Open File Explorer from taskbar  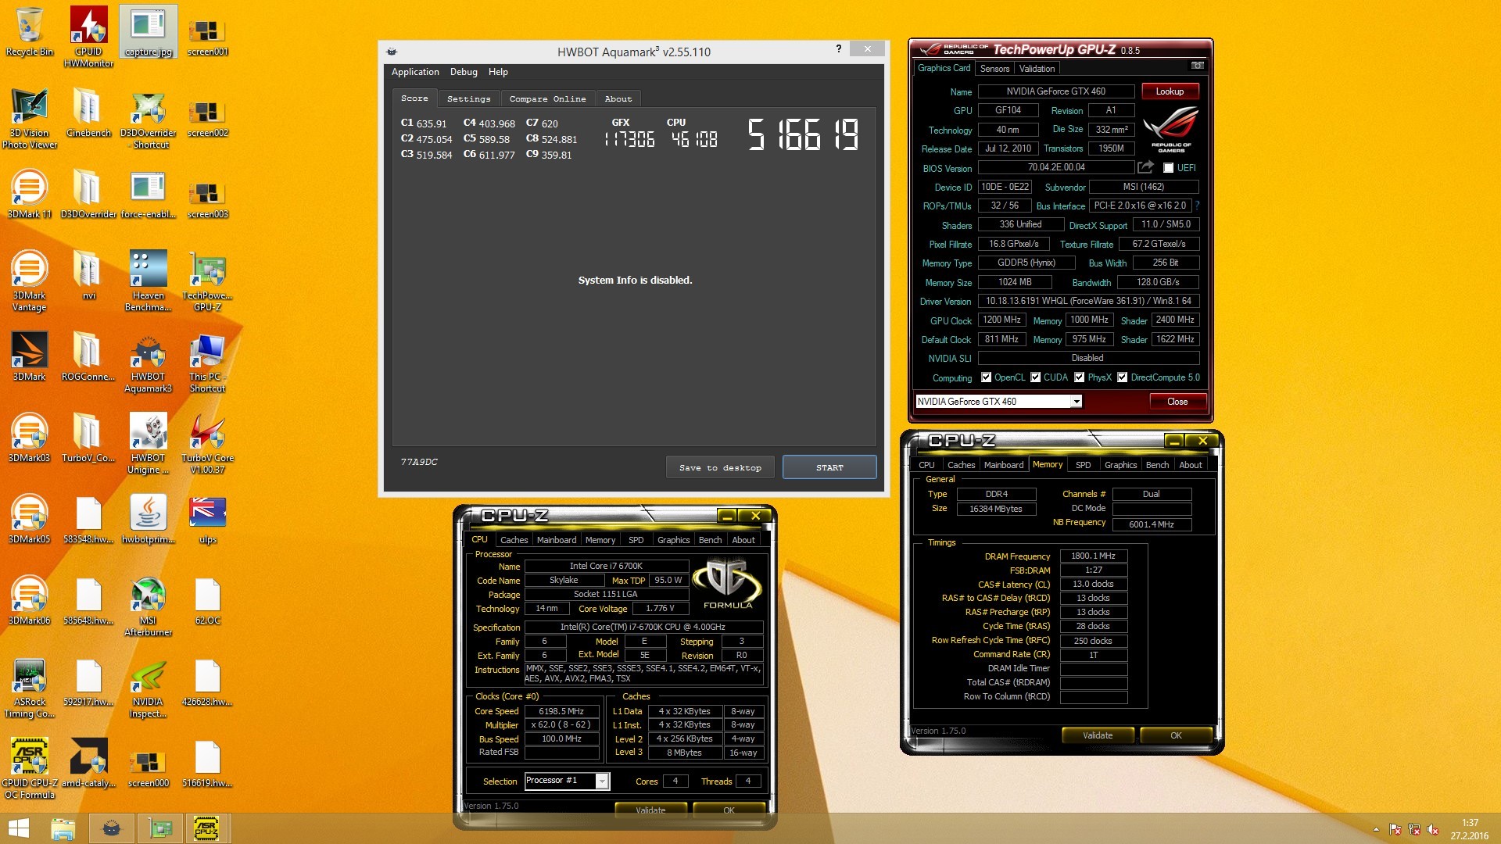click(x=63, y=828)
